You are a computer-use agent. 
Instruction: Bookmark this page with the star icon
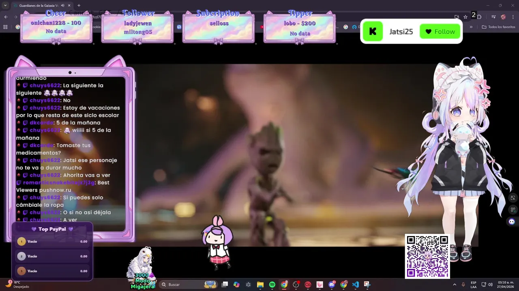coord(465,17)
